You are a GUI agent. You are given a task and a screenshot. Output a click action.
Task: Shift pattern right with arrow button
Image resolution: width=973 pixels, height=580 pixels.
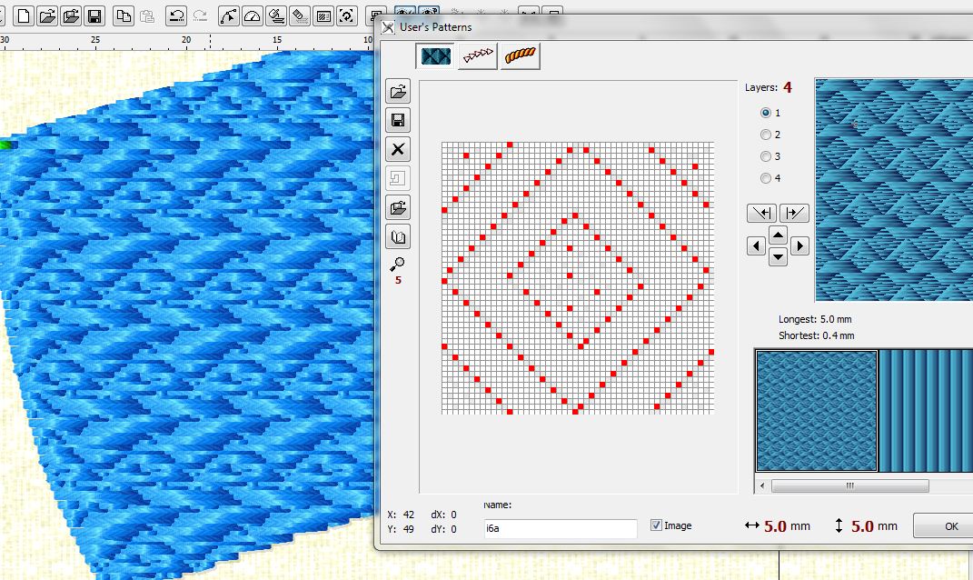[x=799, y=246]
